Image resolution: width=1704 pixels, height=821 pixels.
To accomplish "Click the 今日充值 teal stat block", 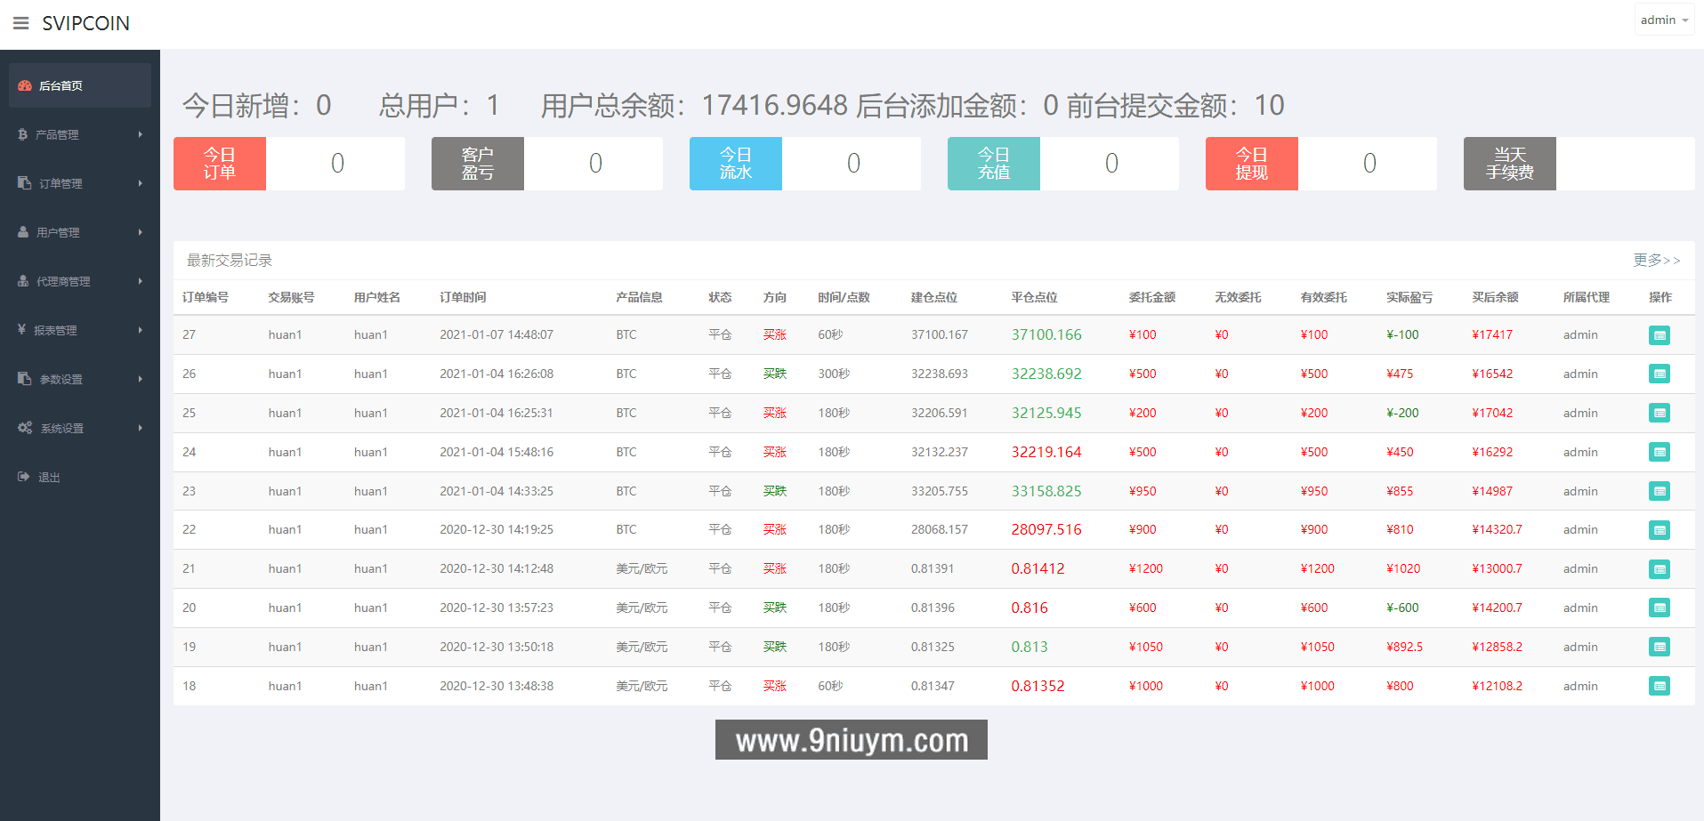I will tap(993, 164).
